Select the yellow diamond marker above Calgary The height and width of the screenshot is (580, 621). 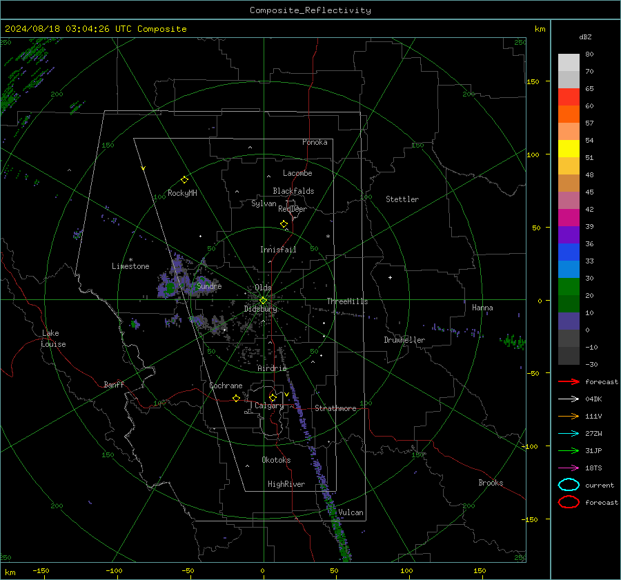[x=273, y=397]
